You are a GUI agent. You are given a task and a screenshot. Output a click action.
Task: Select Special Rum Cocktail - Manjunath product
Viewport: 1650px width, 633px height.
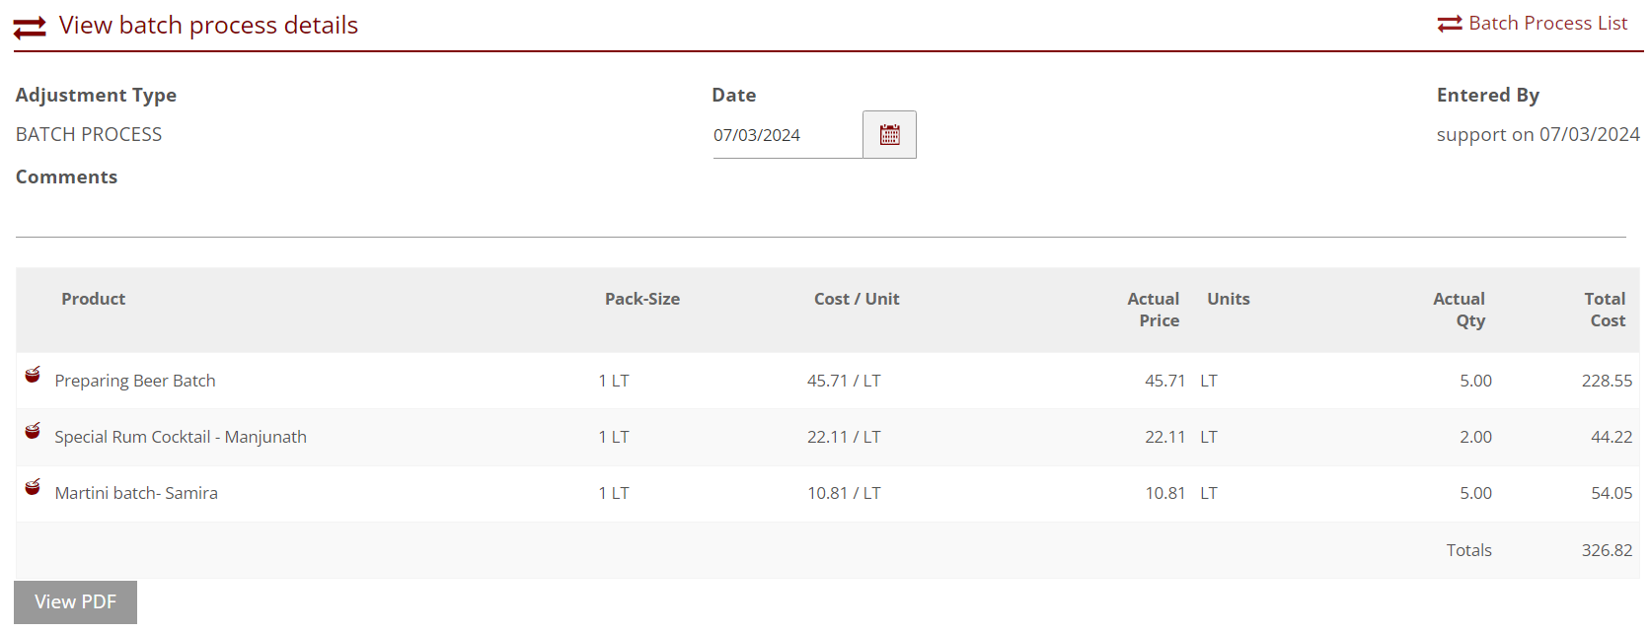click(x=181, y=437)
